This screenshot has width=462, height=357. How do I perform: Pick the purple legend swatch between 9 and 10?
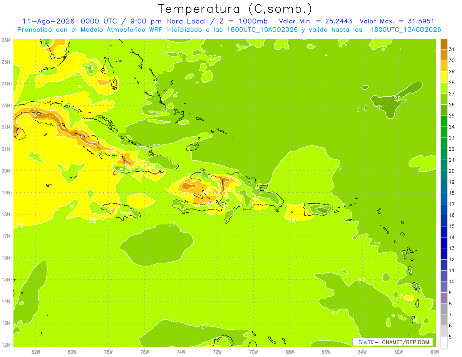click(x=444, y=287)
